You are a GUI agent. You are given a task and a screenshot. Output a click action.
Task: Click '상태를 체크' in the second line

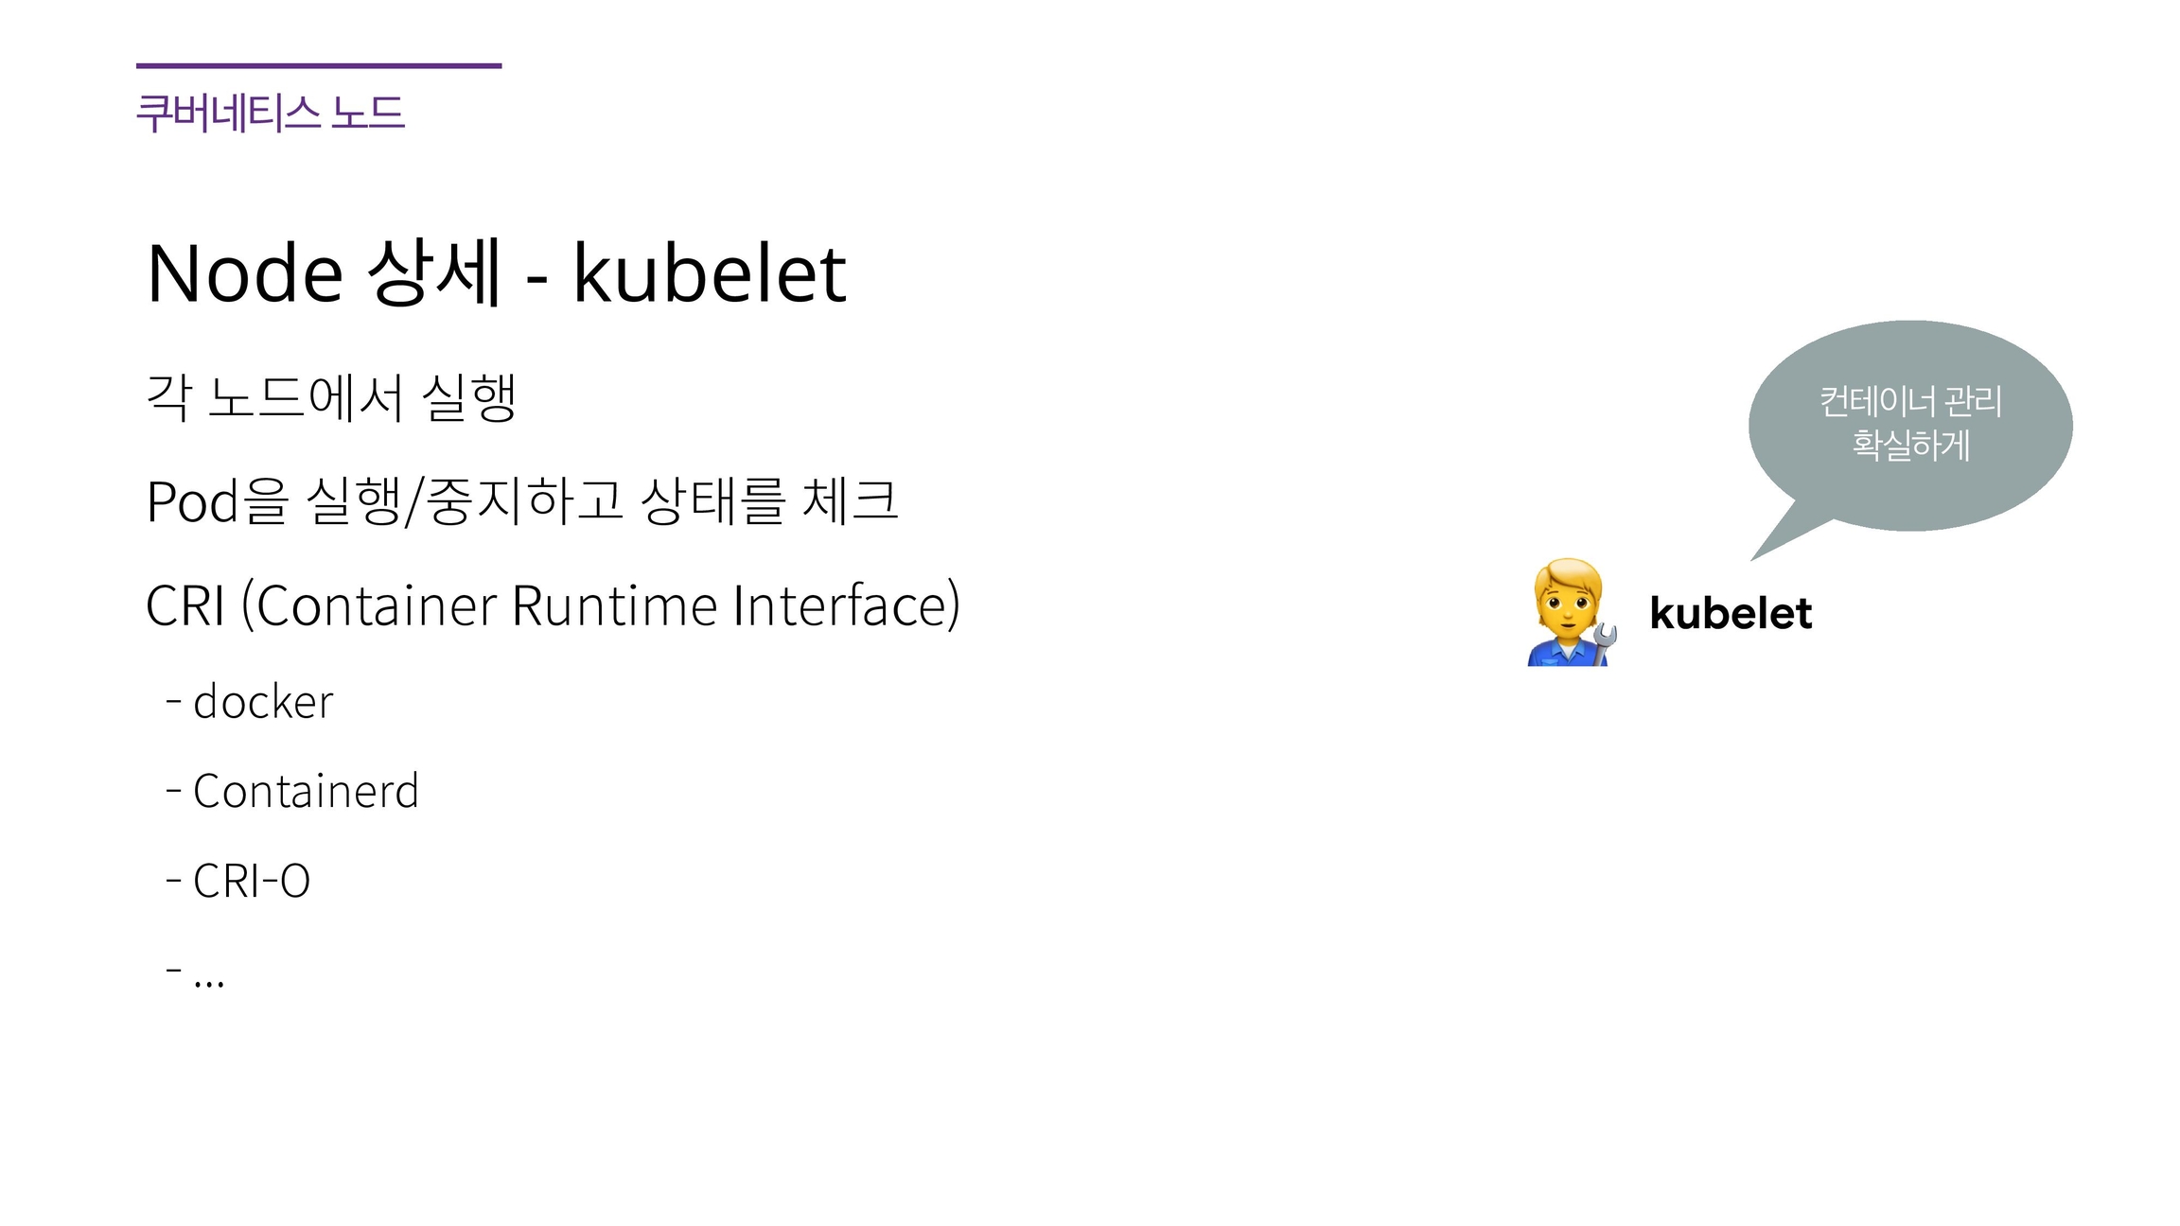(768, 501)
